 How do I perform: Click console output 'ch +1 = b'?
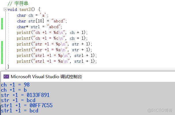click(x=14, y=90)
